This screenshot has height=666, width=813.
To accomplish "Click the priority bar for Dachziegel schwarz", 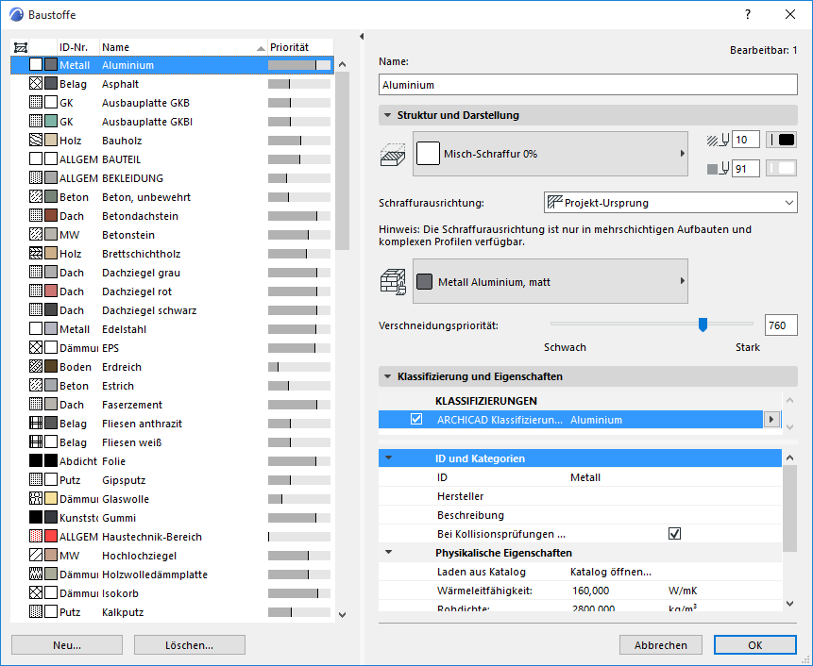I will tap(299, 310).
